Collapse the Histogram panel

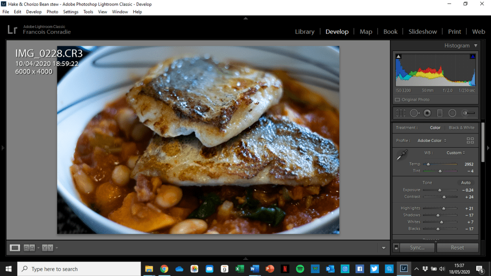(476, 46)
